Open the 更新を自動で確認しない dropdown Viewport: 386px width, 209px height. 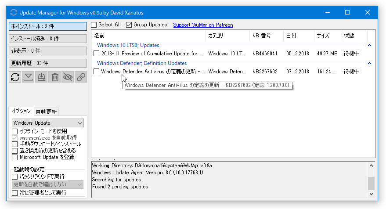(48, 184)
